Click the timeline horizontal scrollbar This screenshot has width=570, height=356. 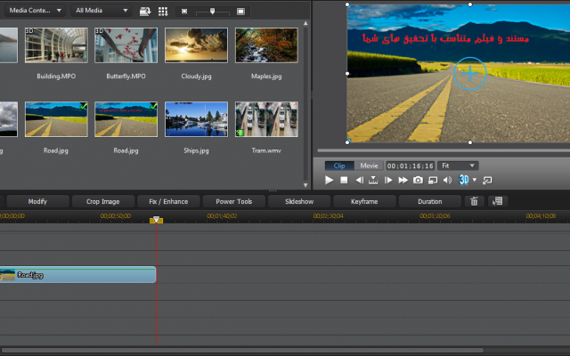[243, 350]
